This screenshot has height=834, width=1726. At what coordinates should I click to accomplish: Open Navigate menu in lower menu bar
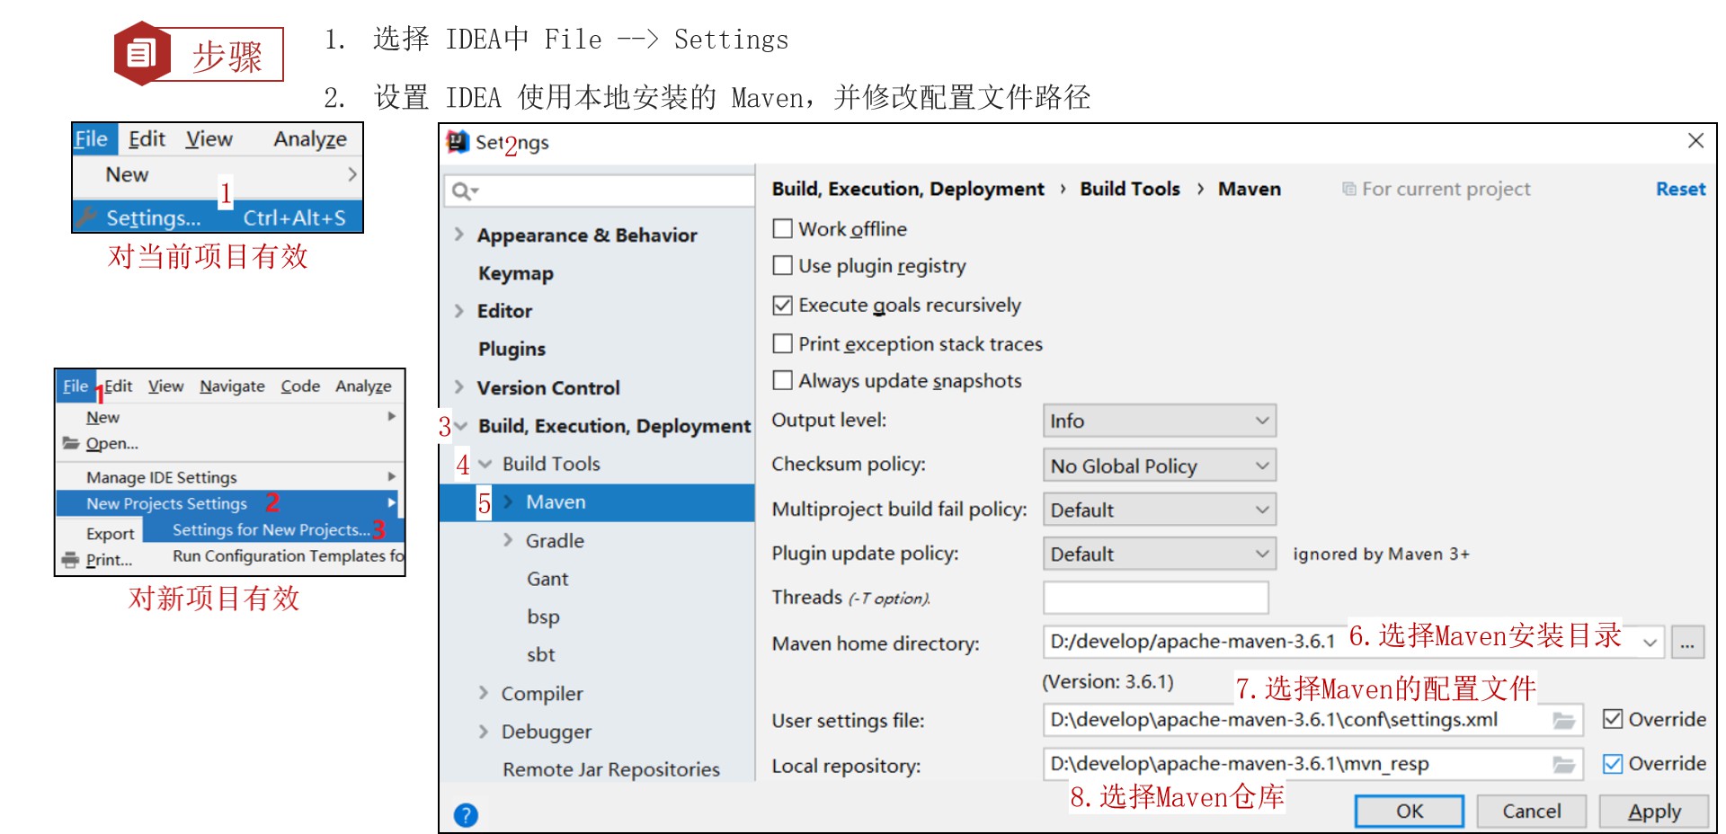pos(232,386)
